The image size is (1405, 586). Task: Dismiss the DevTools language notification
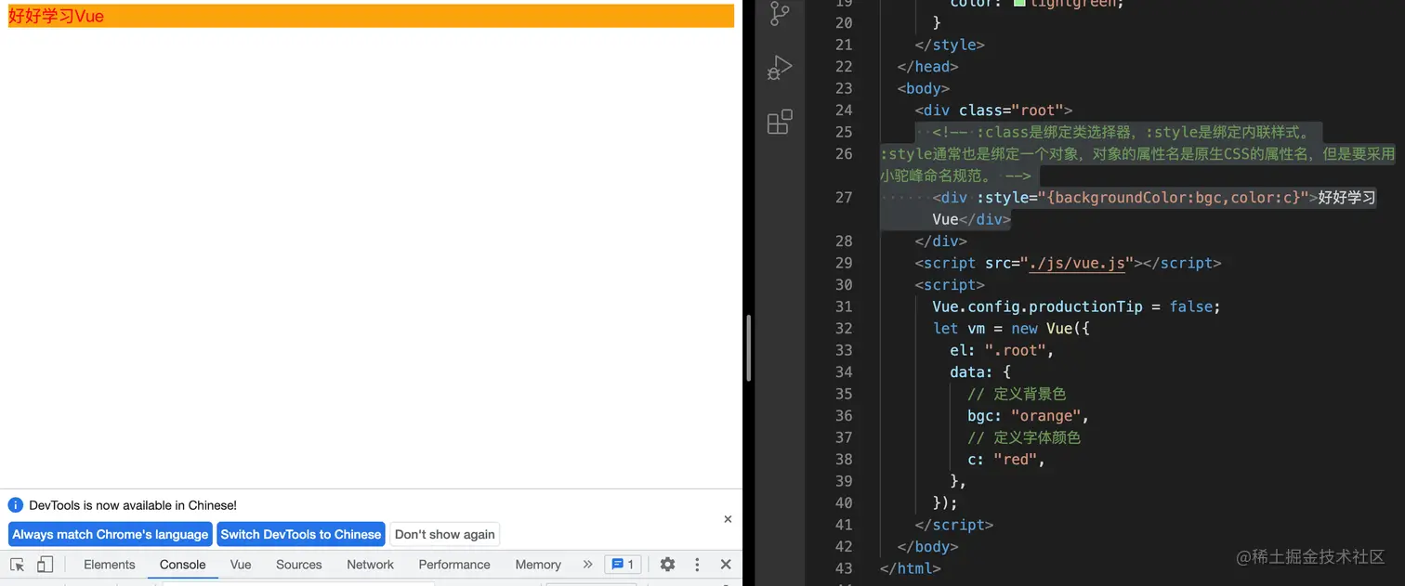click(728, 519)
